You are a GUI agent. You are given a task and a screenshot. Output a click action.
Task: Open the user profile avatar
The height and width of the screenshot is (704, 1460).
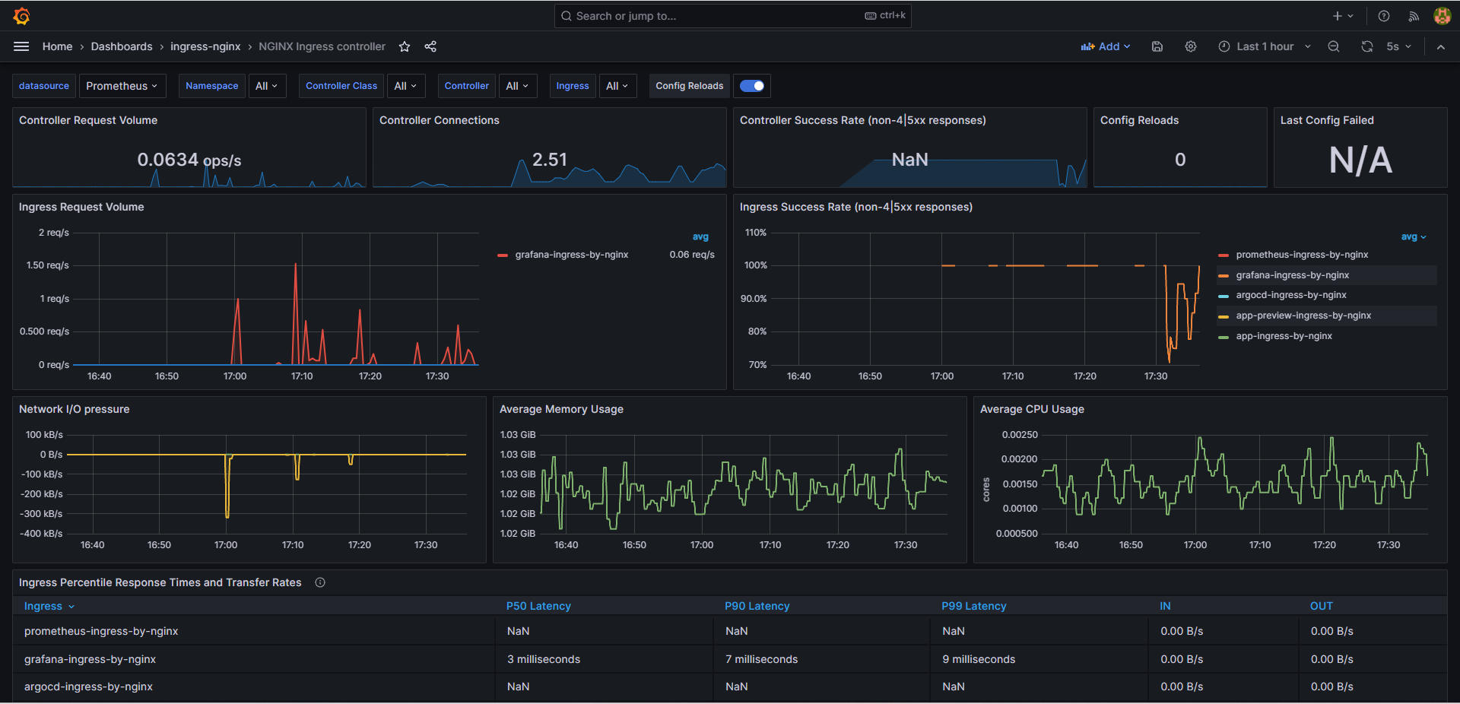coord(1442,16)
